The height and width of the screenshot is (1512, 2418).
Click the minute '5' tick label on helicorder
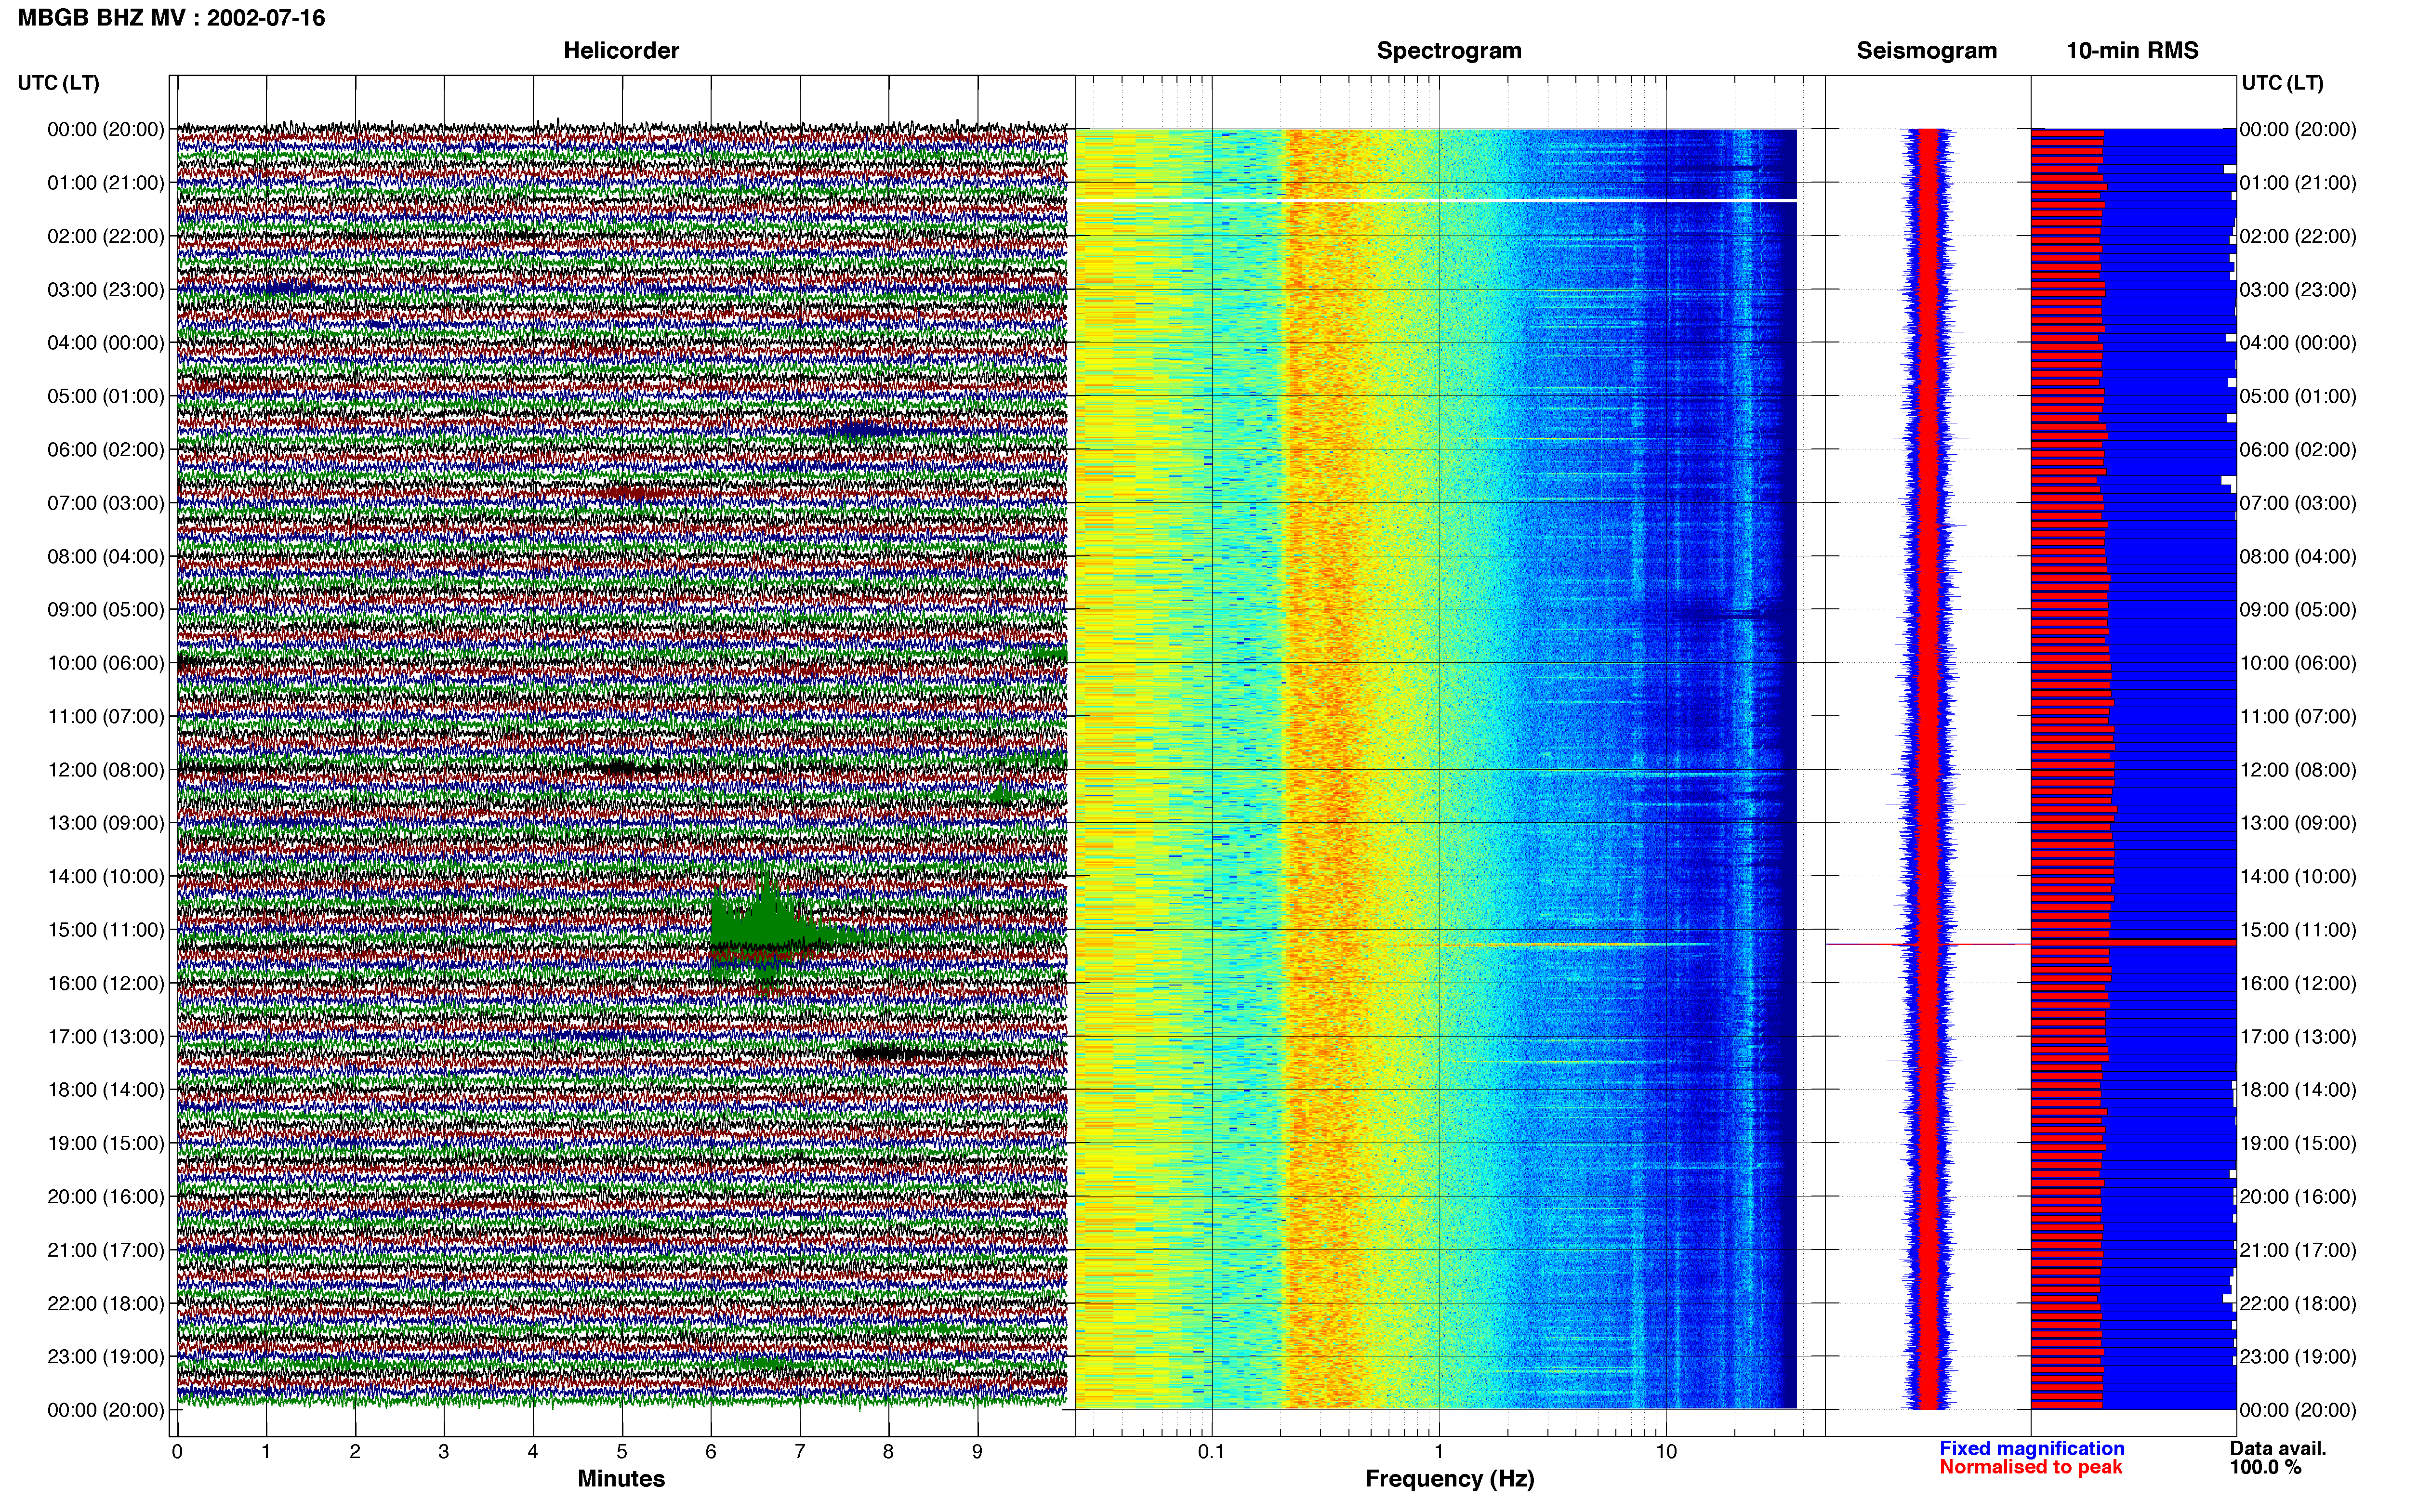tap(622, 1451)
